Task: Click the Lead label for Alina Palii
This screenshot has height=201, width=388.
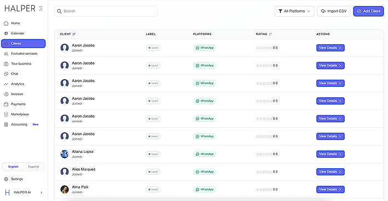Action: coord(153,190)
